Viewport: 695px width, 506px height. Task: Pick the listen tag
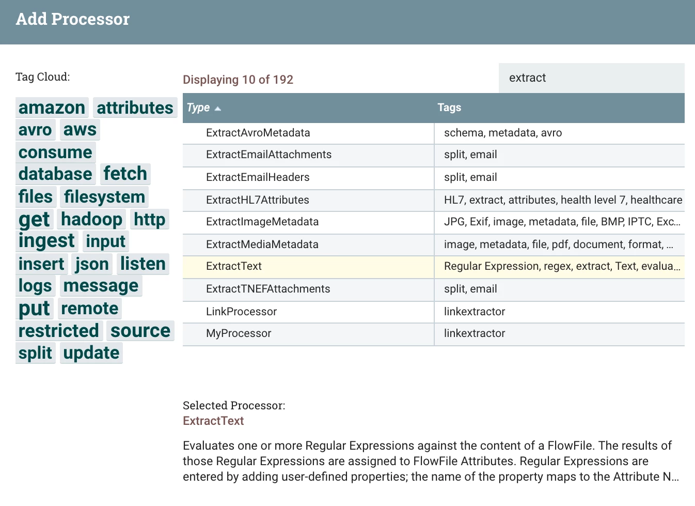click(143, 264)
